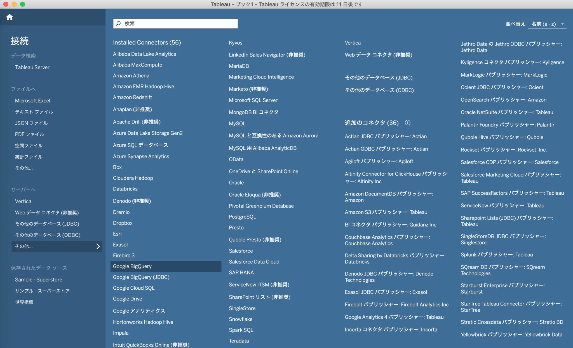Image resolution: width=573 pixels, height=348 pixels.
Task: Choose Amazon Athena from installed connectors
Action: pyautogui.click(x=131, y=75)
